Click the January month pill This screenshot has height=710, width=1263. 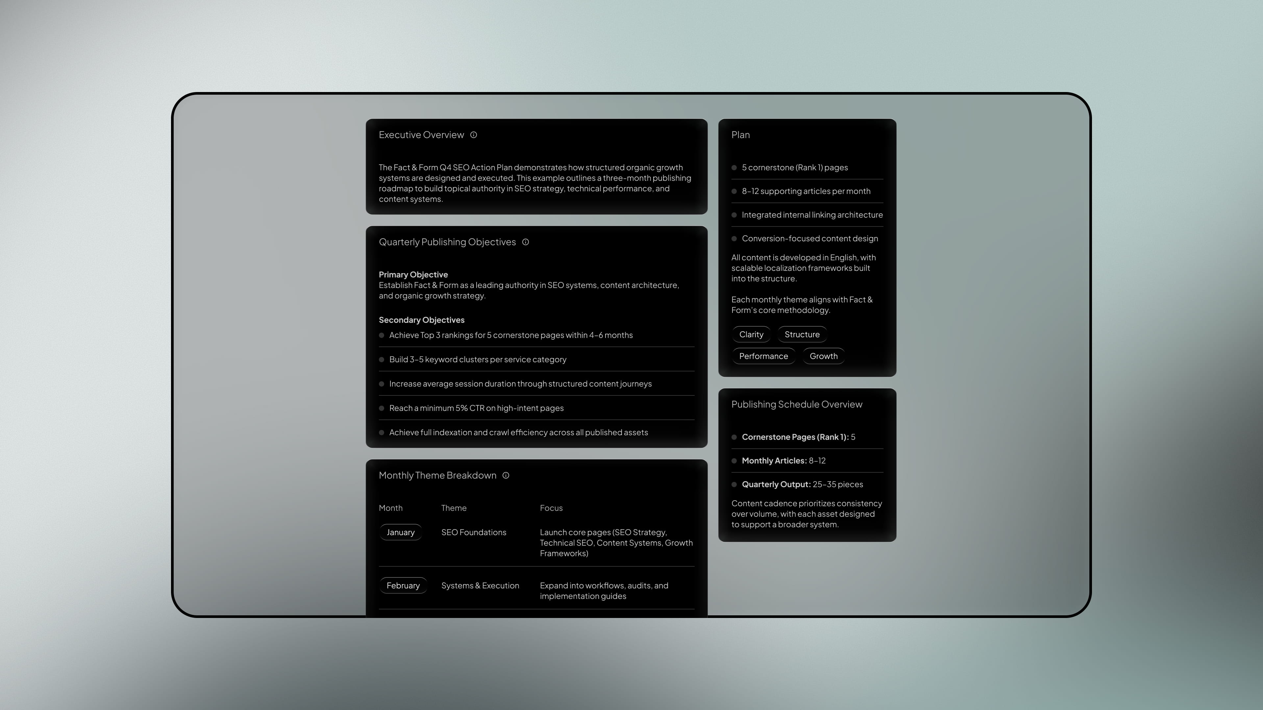(x=401, y=532)
